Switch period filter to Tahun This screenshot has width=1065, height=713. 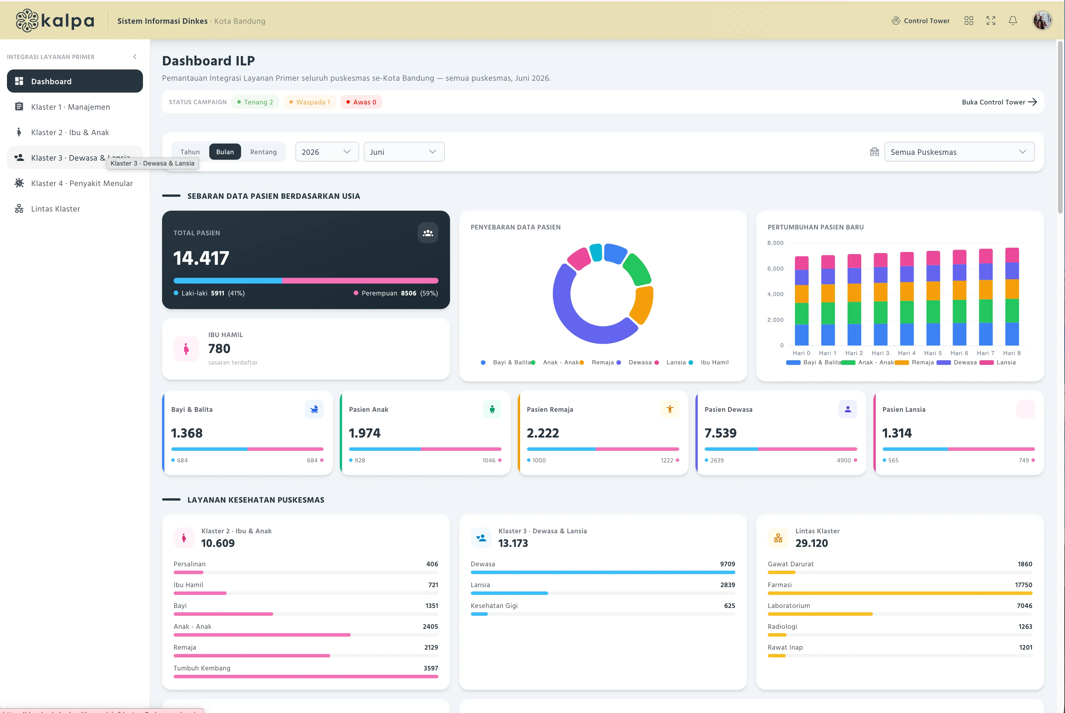pos(190,152)
